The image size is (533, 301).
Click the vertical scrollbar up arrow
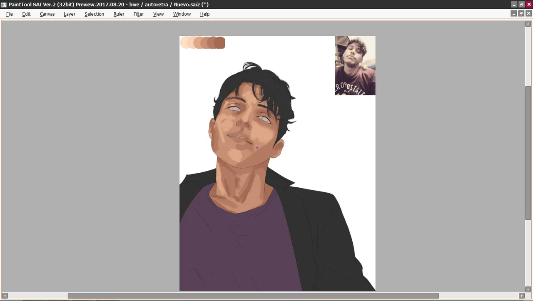(x=528, y=24)
